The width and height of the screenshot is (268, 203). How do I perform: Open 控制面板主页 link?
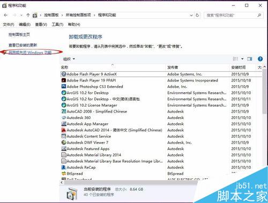pos(19,35)
